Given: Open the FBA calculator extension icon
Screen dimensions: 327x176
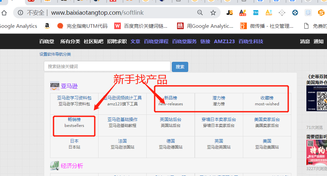Looking at the screenshot, I should tap(256, 13).
